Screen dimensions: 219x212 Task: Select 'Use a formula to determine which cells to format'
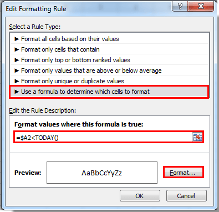coord(109,92)
